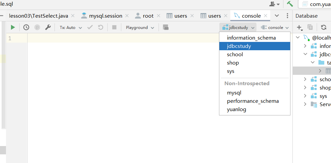Refresh the Database panel

coord(324,28)
